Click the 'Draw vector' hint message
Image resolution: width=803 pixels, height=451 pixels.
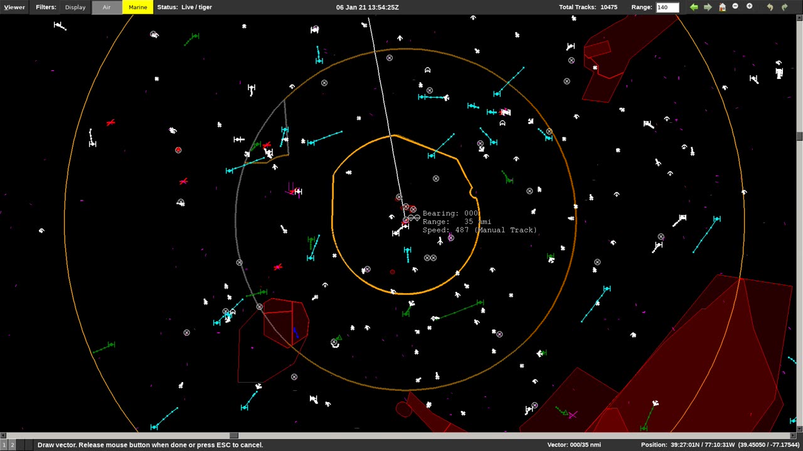coord(150,445)
